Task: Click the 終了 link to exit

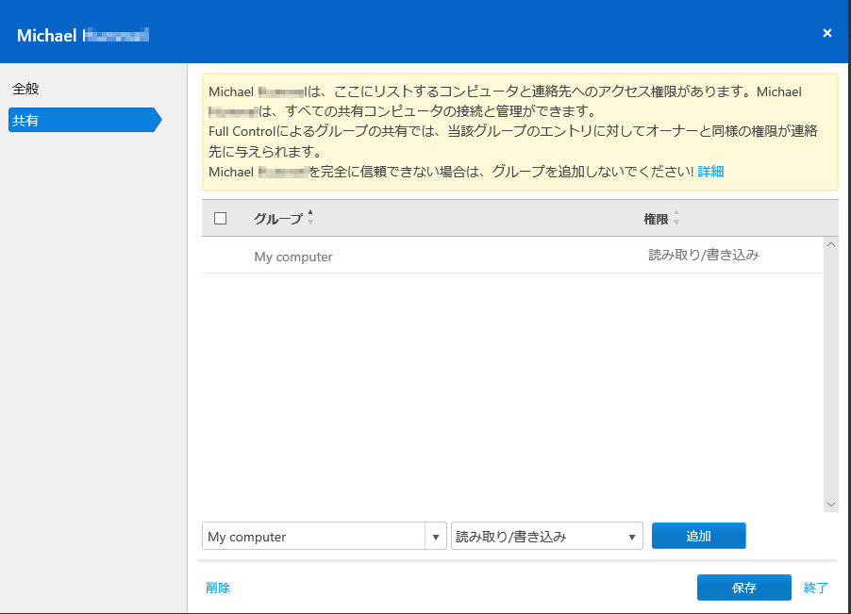Action: point(815,587)
